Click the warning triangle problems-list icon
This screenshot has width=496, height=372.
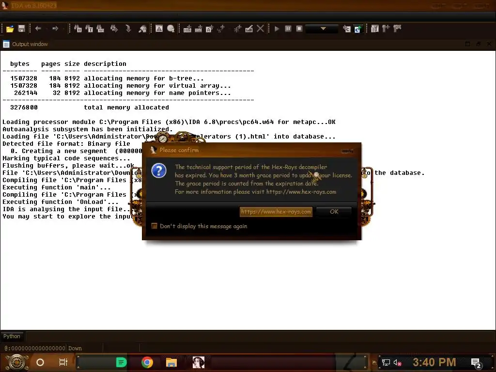click(159, 29)
